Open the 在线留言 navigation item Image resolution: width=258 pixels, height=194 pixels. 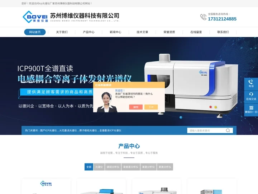(x=196, y=32)
